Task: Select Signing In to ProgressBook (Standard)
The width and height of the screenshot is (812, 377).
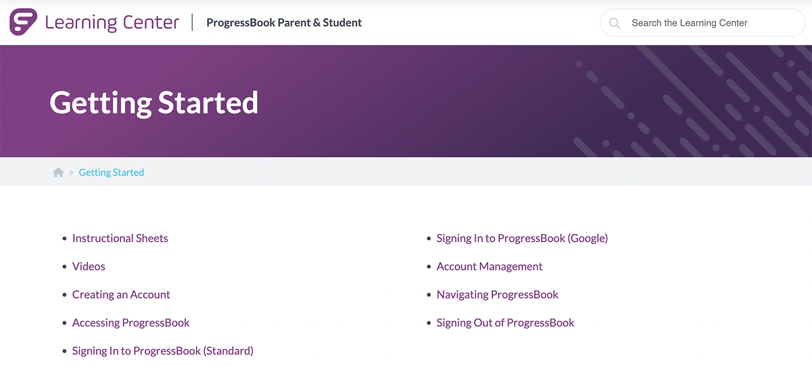Action: pos(163,351)
